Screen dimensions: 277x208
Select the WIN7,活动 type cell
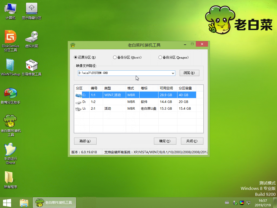tap(114, 95)
